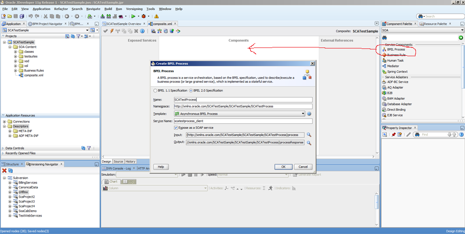Uncheck Expose as a SOAP service
This screenshot has height=234, width=465.
176,127
